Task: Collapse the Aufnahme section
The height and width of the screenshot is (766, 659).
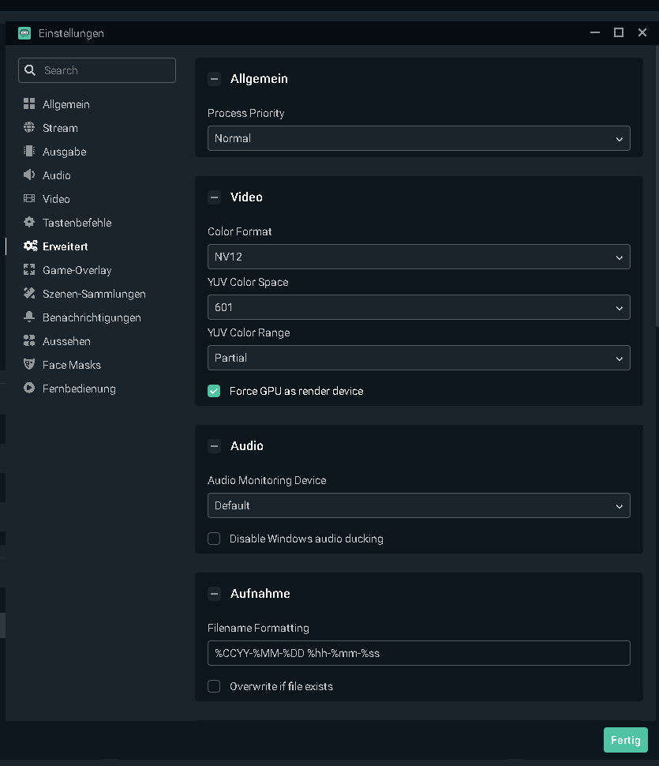Action: [214, 594]
